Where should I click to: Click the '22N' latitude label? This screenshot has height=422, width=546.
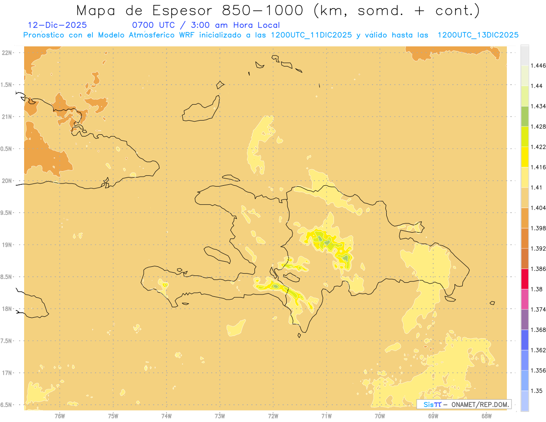(7, 53)
